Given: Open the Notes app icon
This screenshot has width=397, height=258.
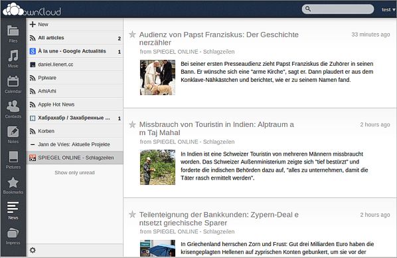Looking at the screenshot, I should [13, 132].
